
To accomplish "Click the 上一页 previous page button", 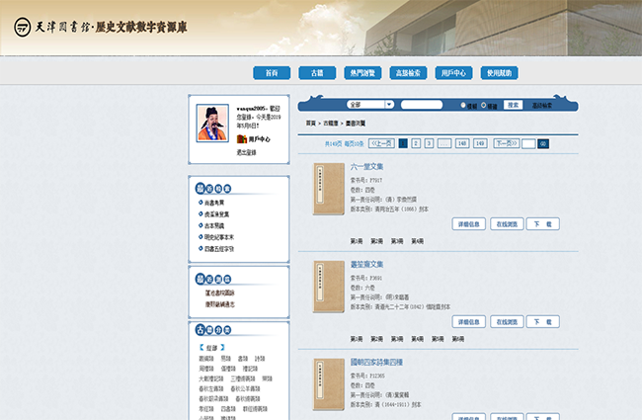I will point(381,143).
